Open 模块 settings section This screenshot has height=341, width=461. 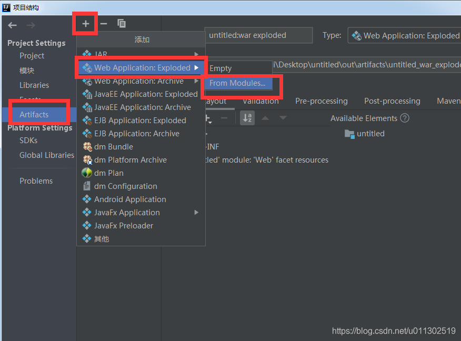pyautogui.click(x=27, y=71)
